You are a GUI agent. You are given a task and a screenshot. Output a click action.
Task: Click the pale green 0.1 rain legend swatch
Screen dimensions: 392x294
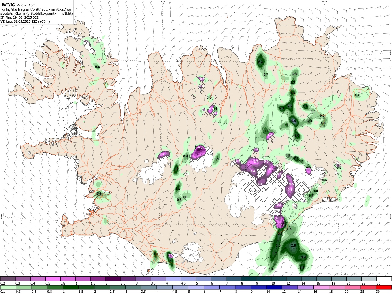[8, 287]
